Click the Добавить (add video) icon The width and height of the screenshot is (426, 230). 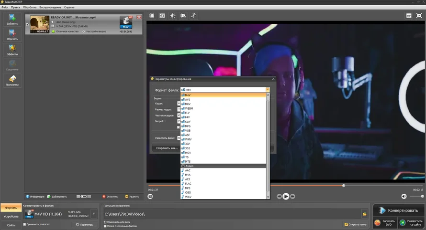[12, 20]
